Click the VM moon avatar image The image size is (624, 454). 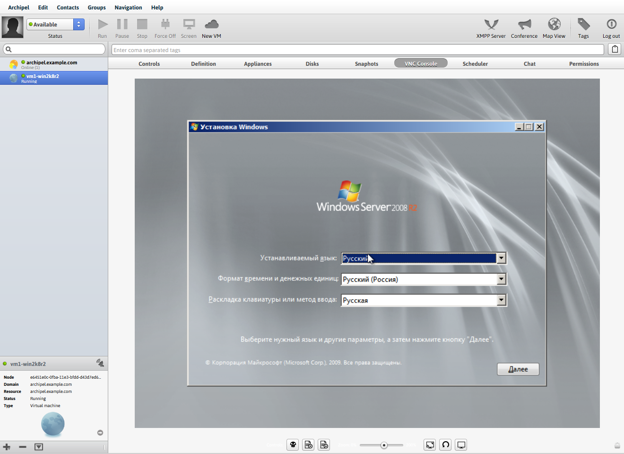pyautogui.click(x=53, y=424)
